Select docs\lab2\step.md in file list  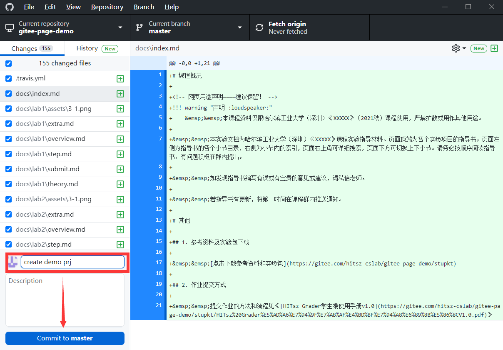[65, 245]
